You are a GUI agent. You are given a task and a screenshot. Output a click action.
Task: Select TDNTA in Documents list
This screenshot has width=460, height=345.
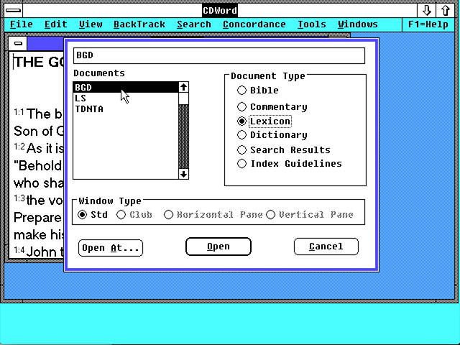click(126, 109)
